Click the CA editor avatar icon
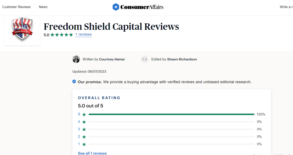The width and height of the screenshot is (293, 155). tap(144, 59)
